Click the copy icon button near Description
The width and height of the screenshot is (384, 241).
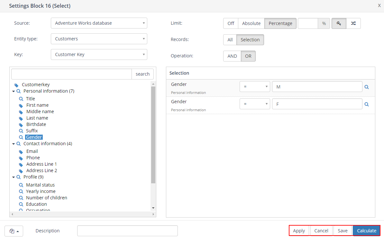(x=14, y=231)
